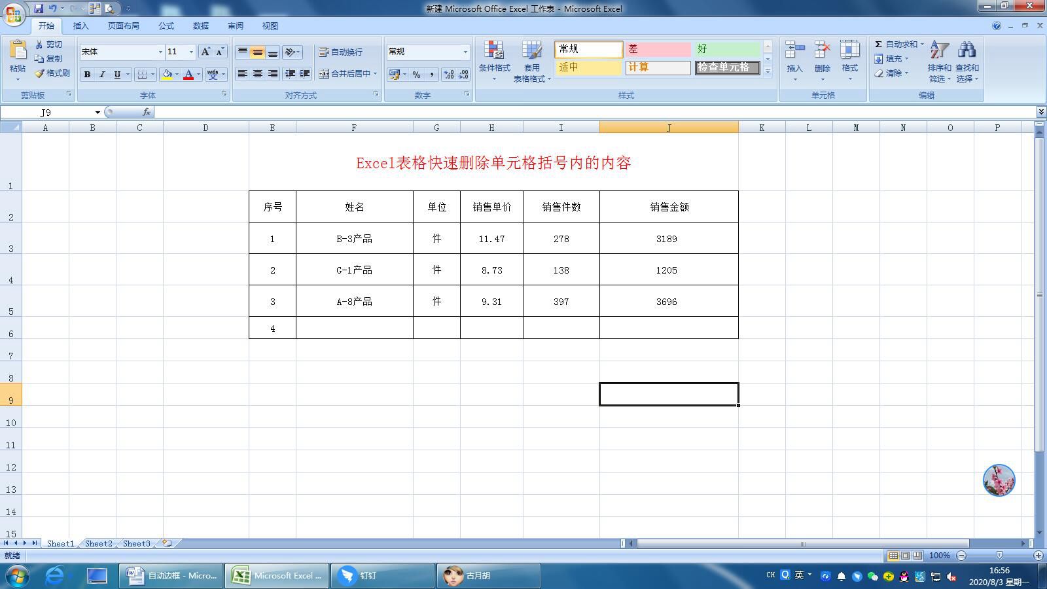The image size is (1047, 589).
Task: Apply AutoSum (自动求和) to selection
Action: pyautogui.click(x=897, y=44)
